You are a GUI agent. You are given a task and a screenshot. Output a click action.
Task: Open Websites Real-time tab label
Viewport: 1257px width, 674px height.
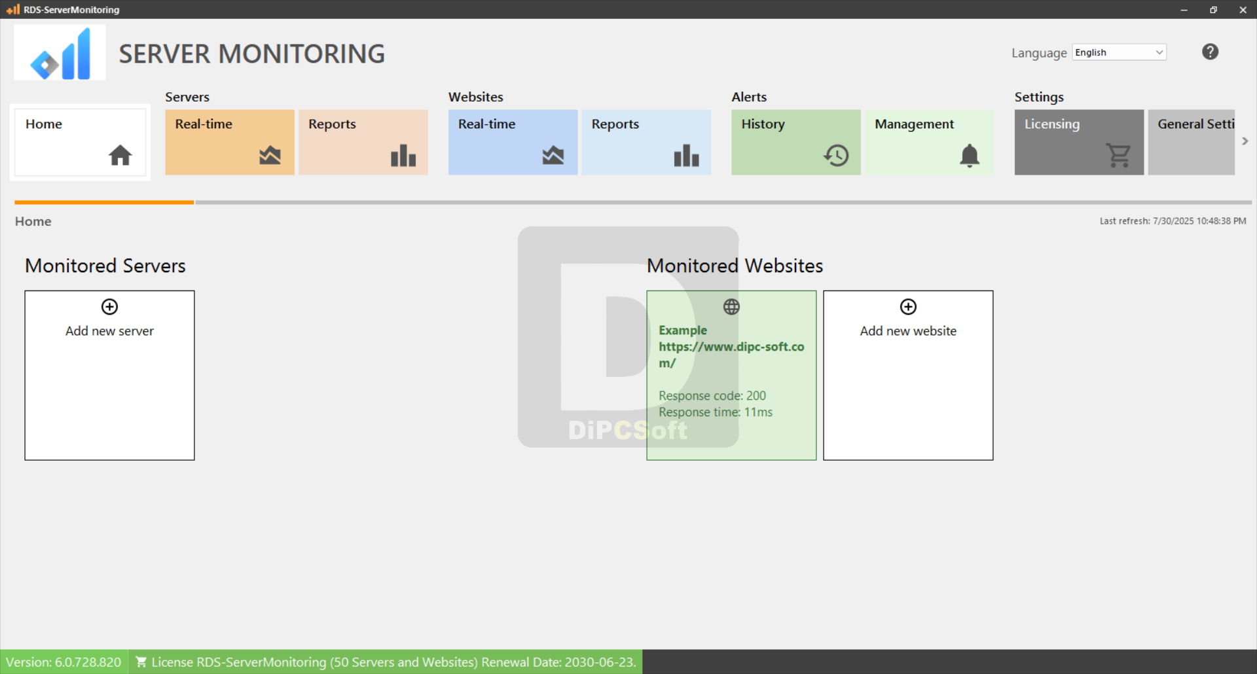486,124
